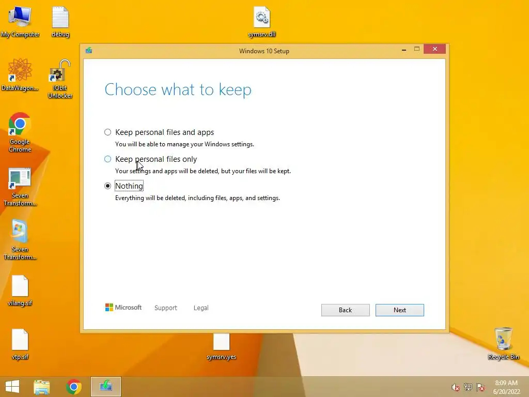Click the Choose what to keep heading
Screen dimensions: 529x397
(x=178, y=90)
